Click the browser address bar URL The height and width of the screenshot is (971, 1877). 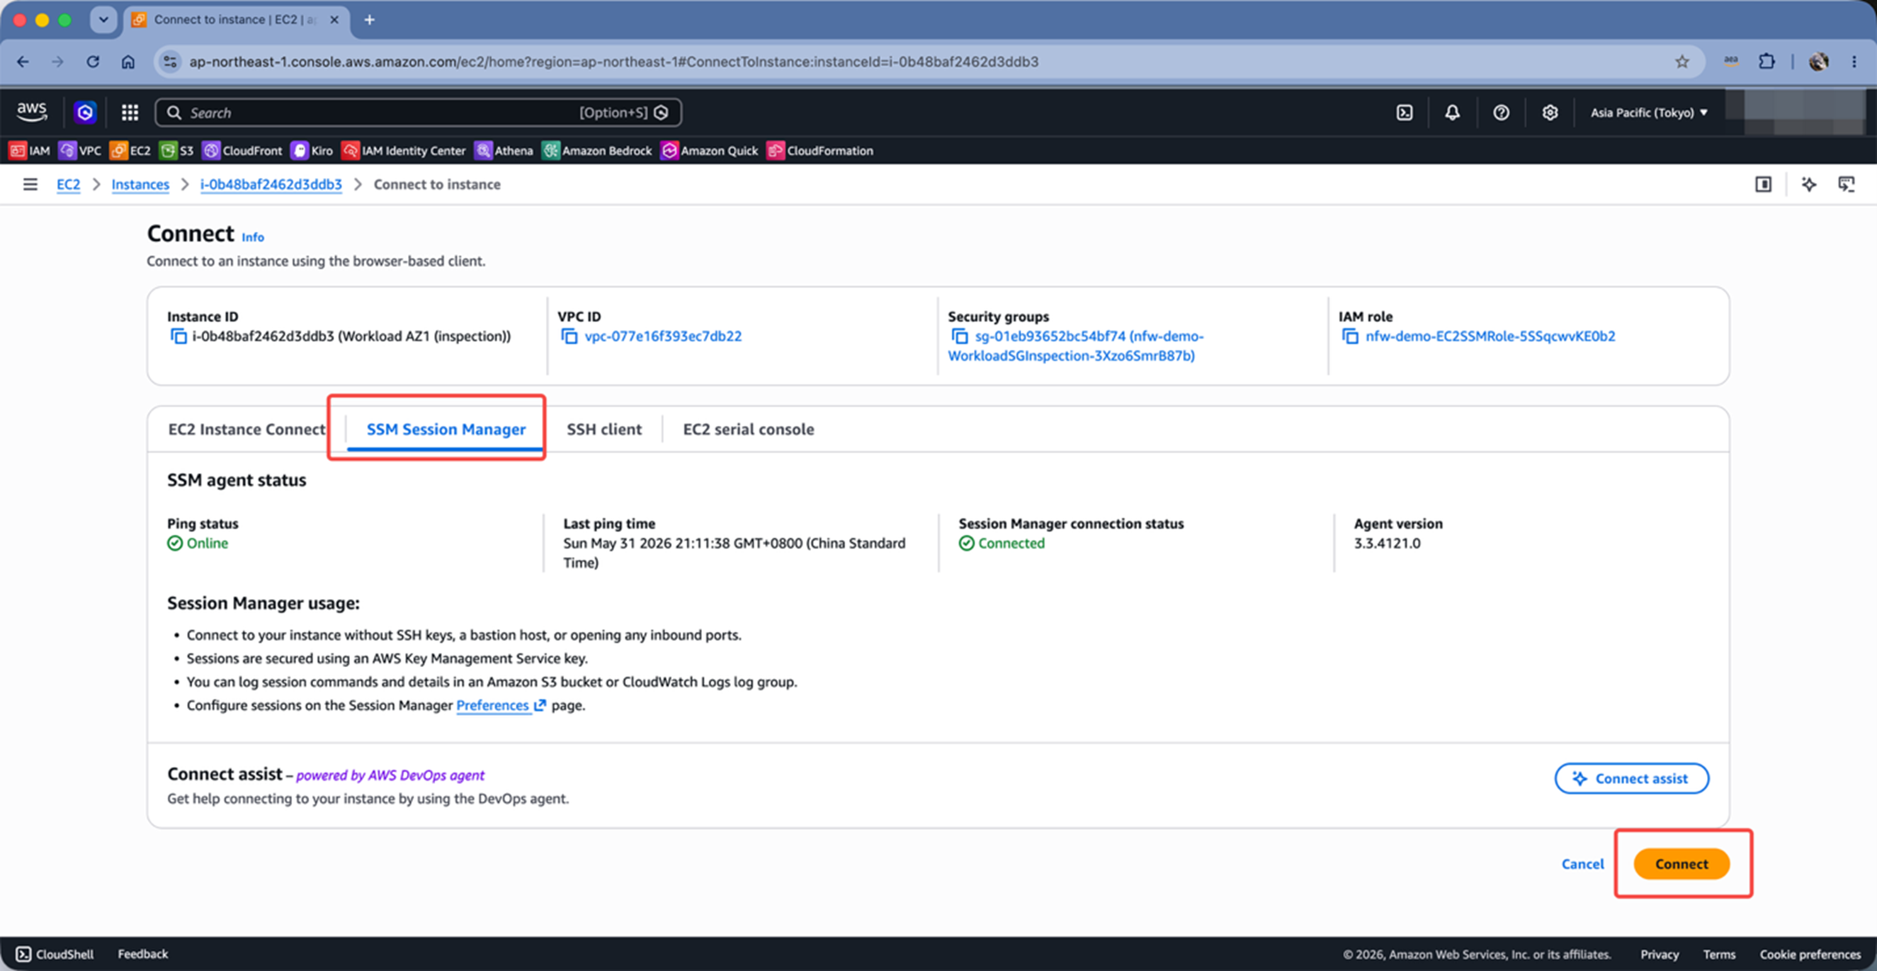(x=613, y=62)
